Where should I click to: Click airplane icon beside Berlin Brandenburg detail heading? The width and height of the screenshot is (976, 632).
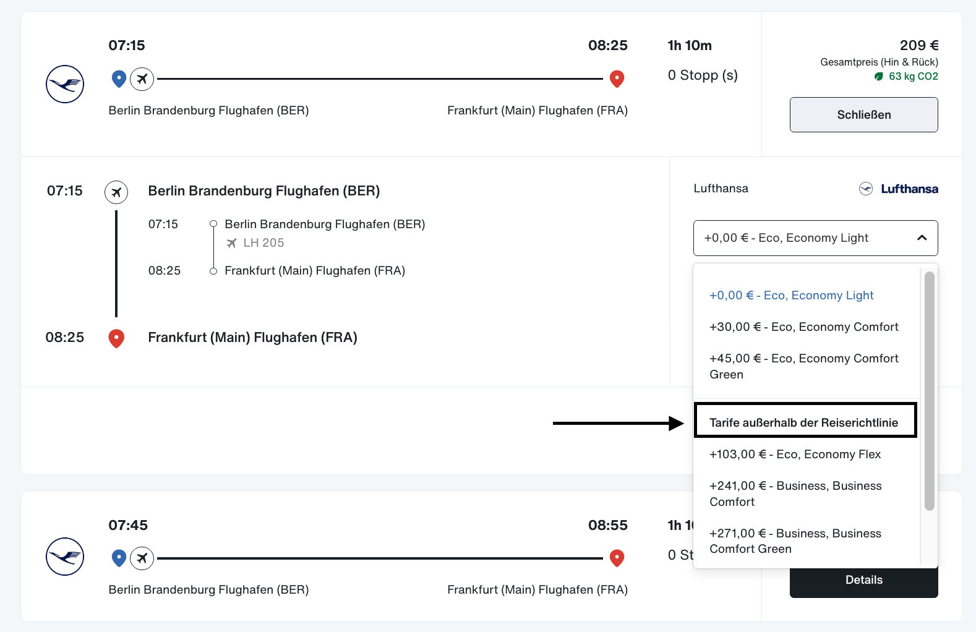116,192
